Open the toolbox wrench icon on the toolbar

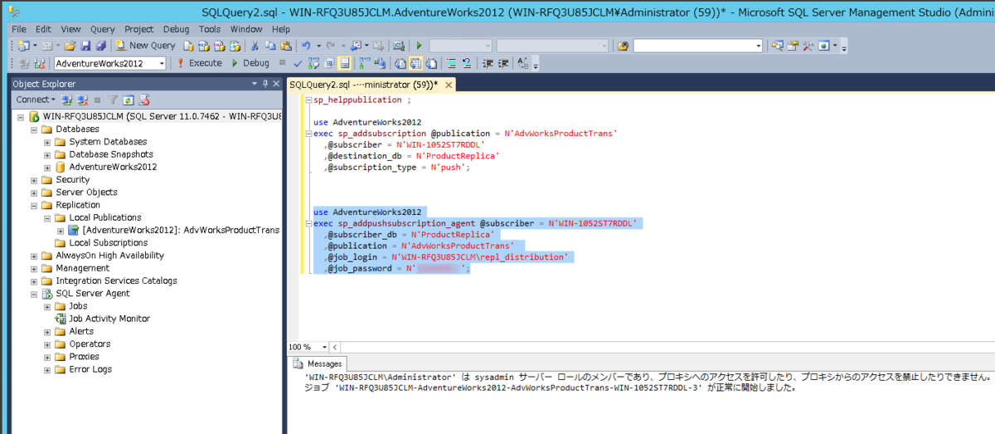coord(808,46)
